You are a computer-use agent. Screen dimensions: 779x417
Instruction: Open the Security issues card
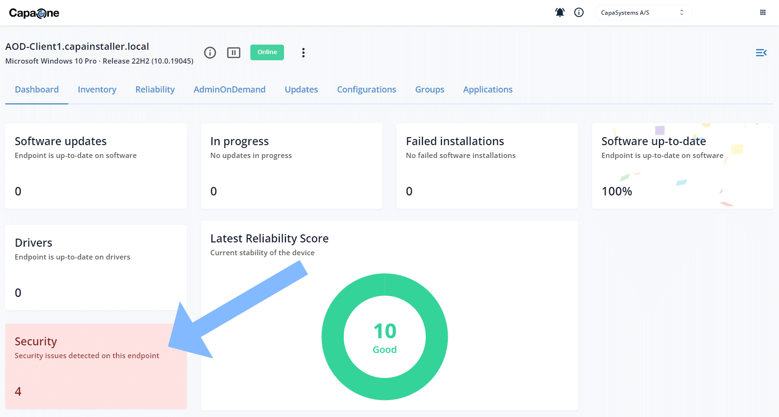pyautogui.click(x=96, y=366)
